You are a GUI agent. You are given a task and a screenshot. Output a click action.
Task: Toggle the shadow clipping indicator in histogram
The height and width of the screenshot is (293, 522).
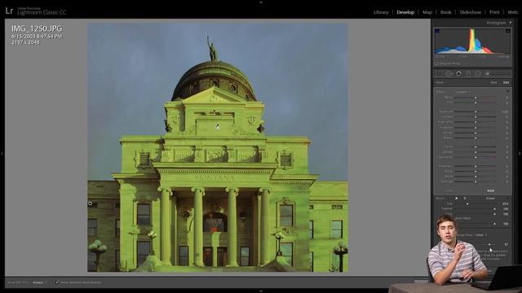[x=437, y=31]
